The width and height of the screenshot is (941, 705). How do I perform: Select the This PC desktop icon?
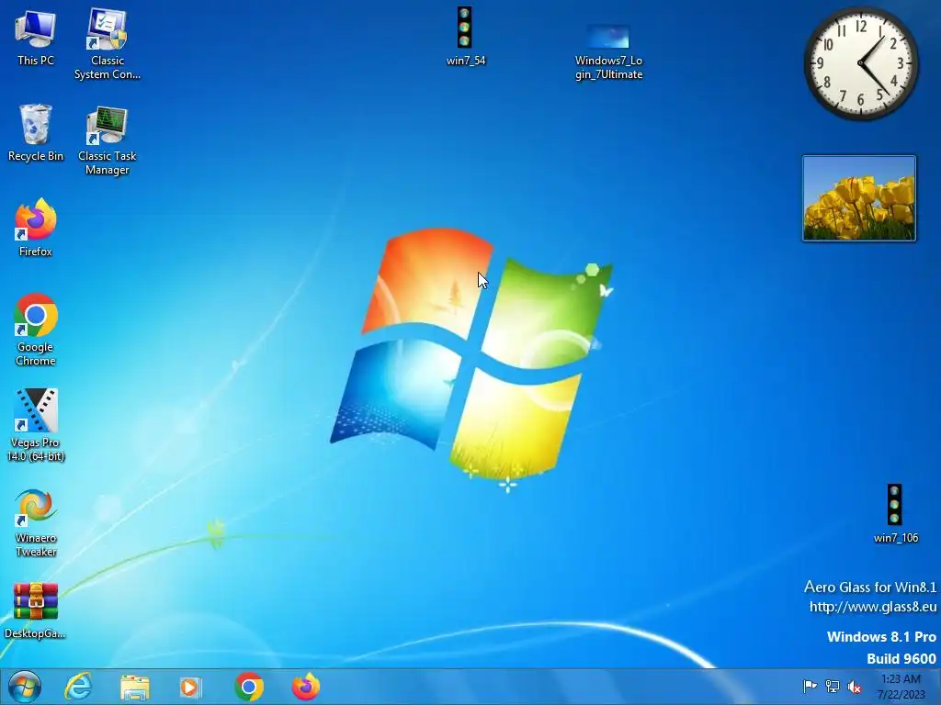pos(36,38)
